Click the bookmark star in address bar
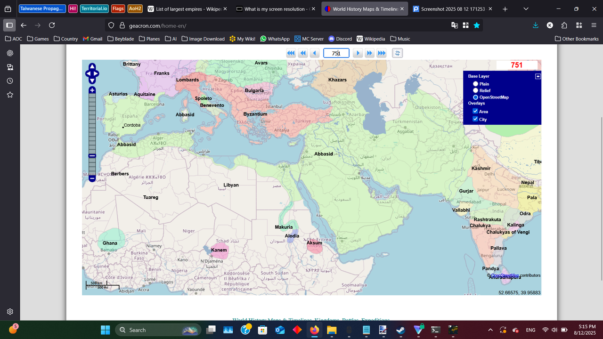 [x=477, y=25]
